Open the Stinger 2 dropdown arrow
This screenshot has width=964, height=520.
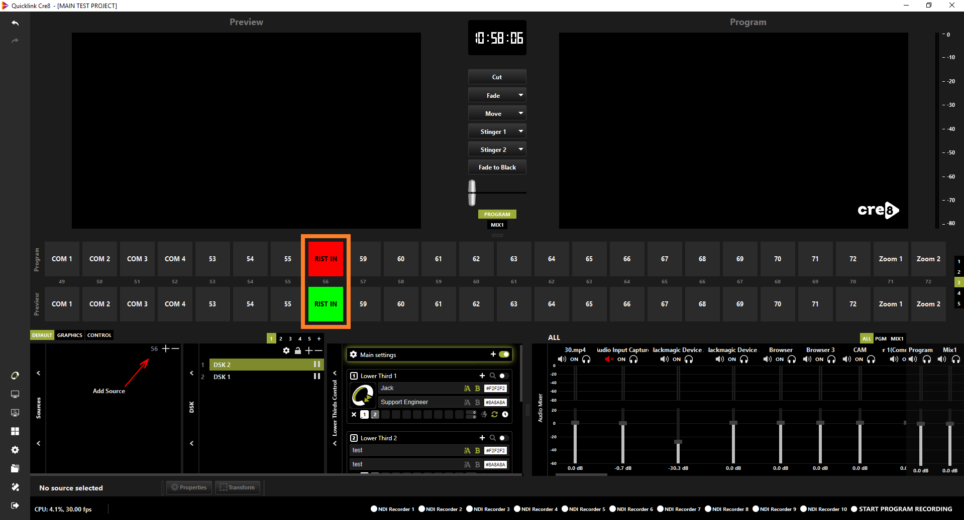(521, 149)
